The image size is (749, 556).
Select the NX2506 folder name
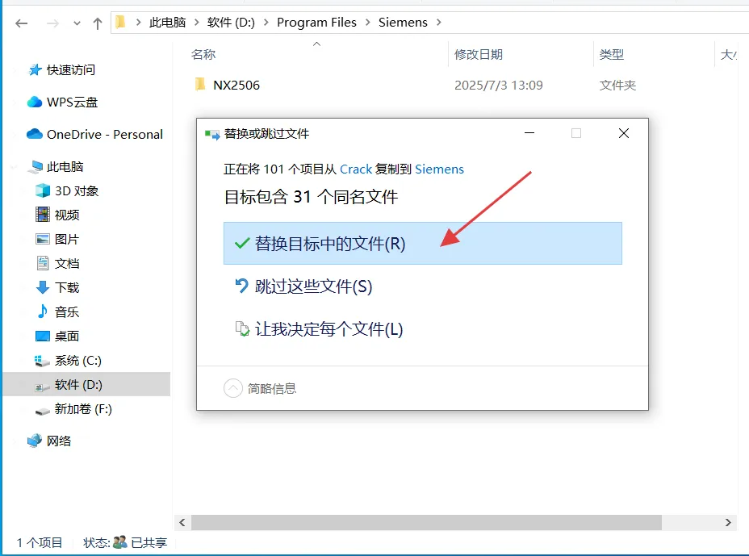pyautogui.click(x=236, y=85)
